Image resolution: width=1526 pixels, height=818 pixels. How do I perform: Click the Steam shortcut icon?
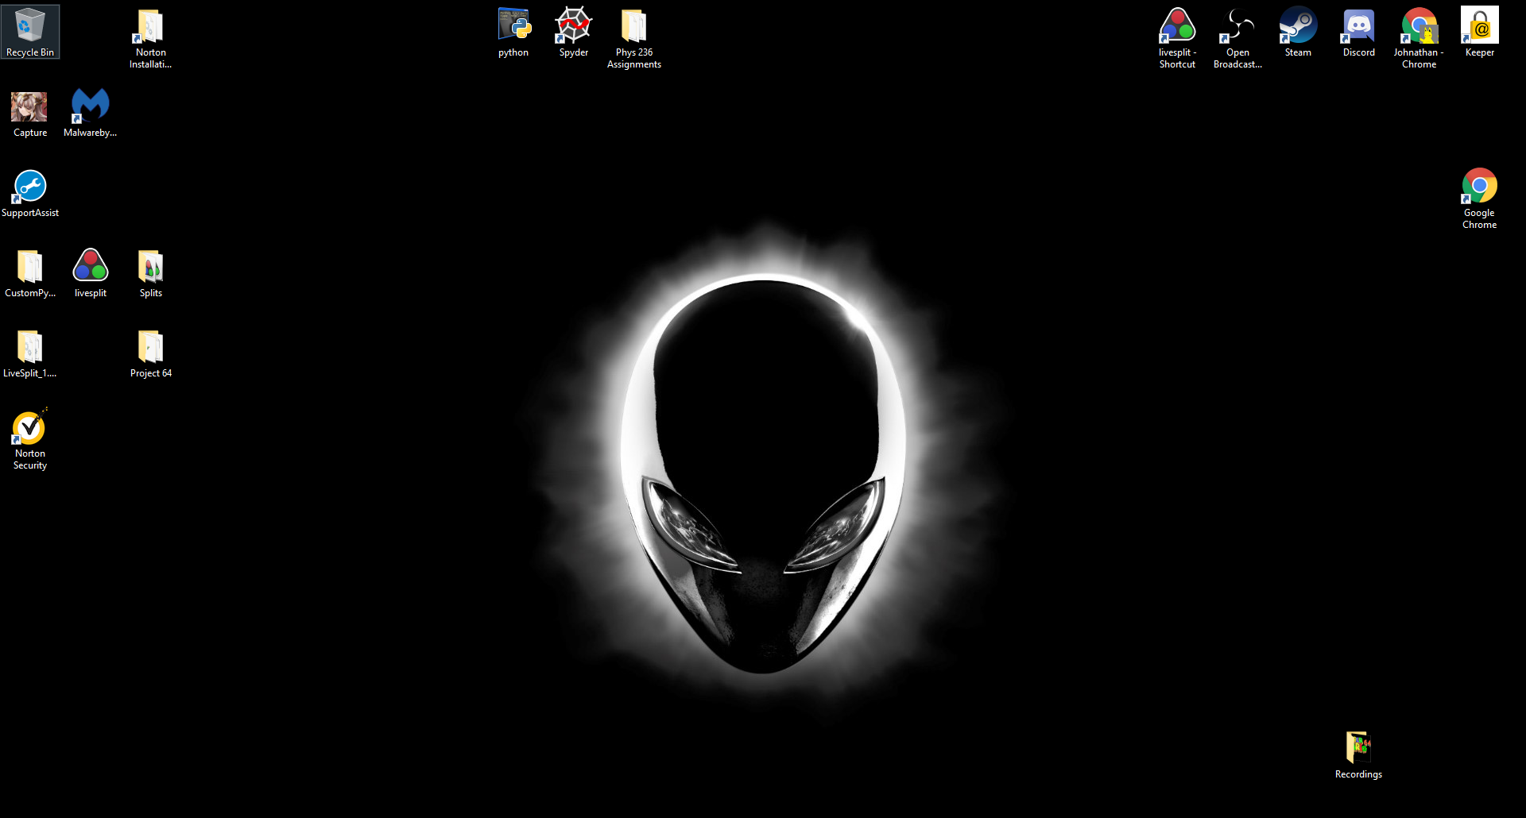(1298, 32)
